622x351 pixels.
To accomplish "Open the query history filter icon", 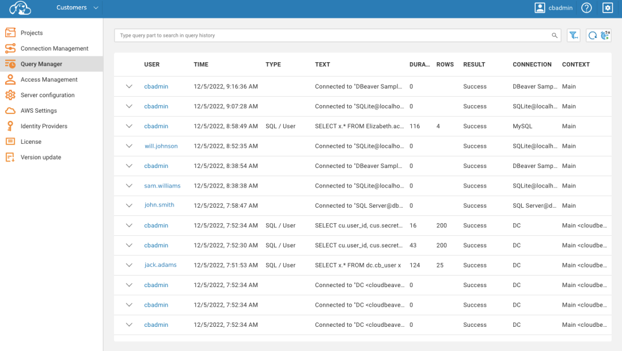I will point(574,35).
